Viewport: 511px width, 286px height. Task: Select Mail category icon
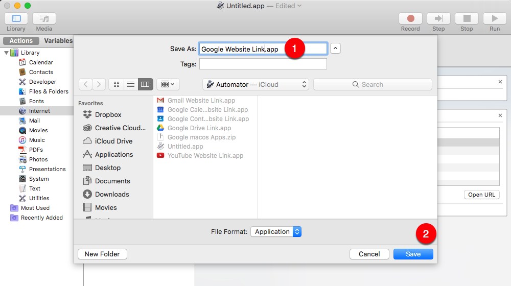22,121
